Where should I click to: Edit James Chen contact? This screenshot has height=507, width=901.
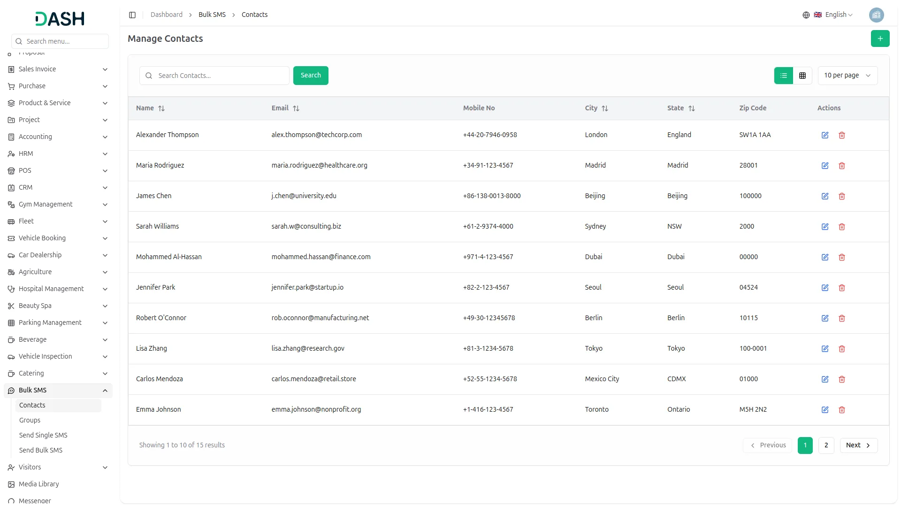tap(825, 196)
